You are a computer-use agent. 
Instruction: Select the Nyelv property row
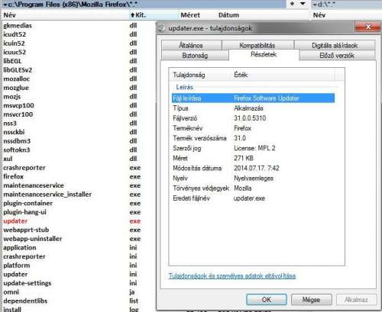click(x=253, y=179)
